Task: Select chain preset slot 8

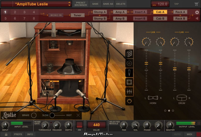Action: point(34,18)
